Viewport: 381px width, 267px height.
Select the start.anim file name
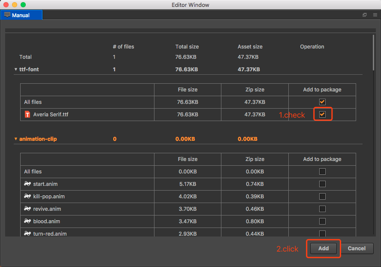(x=45, y=184)
